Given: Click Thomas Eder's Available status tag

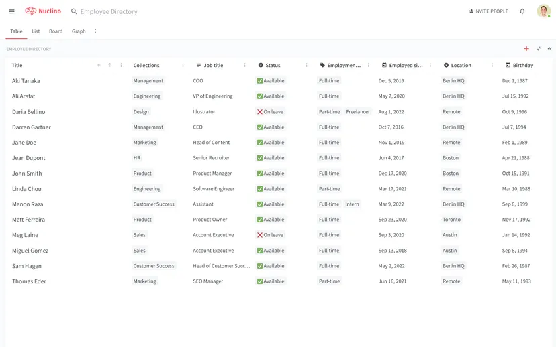Looking at the screenshot, I should (271, 281).
